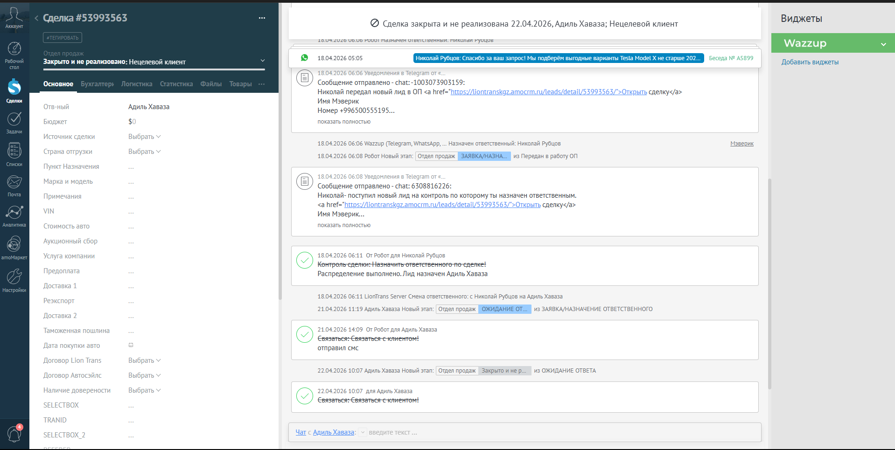Open amocrm lead link in 06:06 message

point(549,92)
